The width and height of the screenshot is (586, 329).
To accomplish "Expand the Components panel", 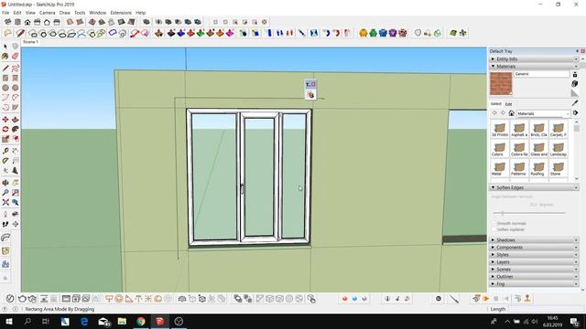I will tap(534, 248).
